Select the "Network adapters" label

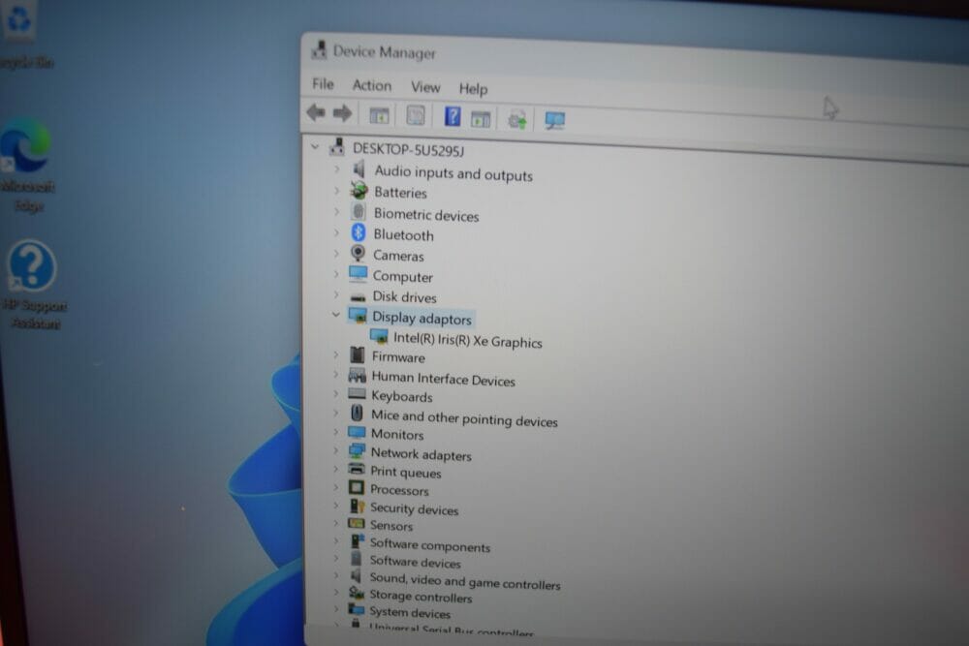pyautogui.click(x=421, y=454)
